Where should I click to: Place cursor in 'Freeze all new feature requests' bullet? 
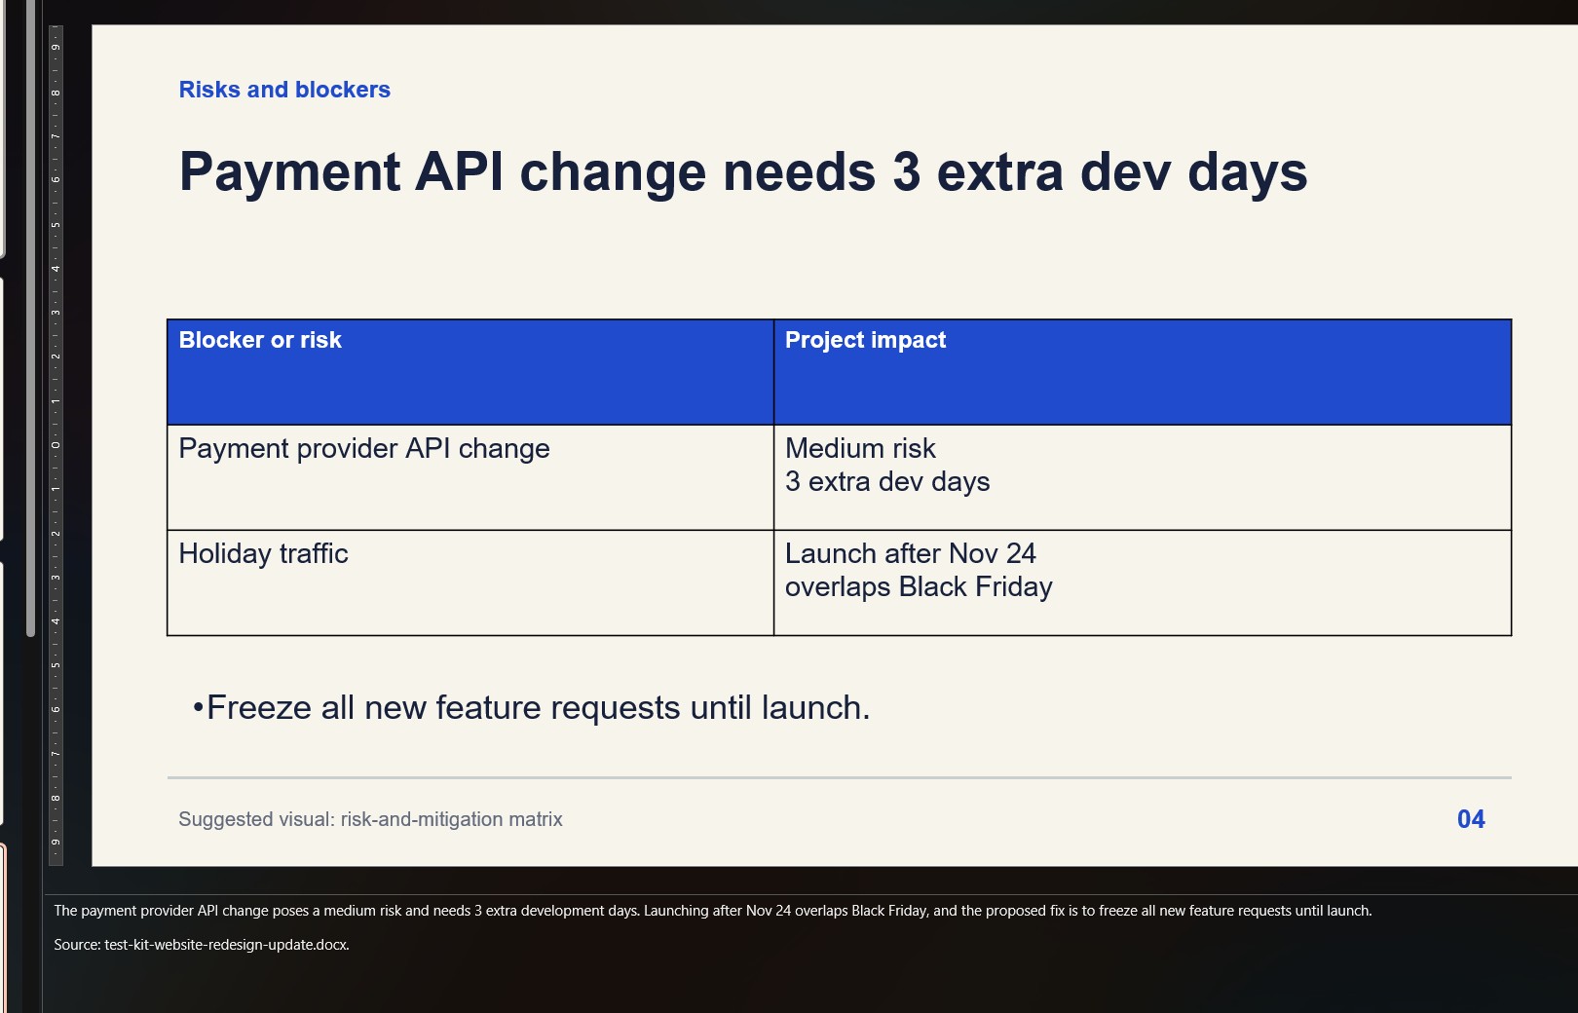click(x=531, y=707)
